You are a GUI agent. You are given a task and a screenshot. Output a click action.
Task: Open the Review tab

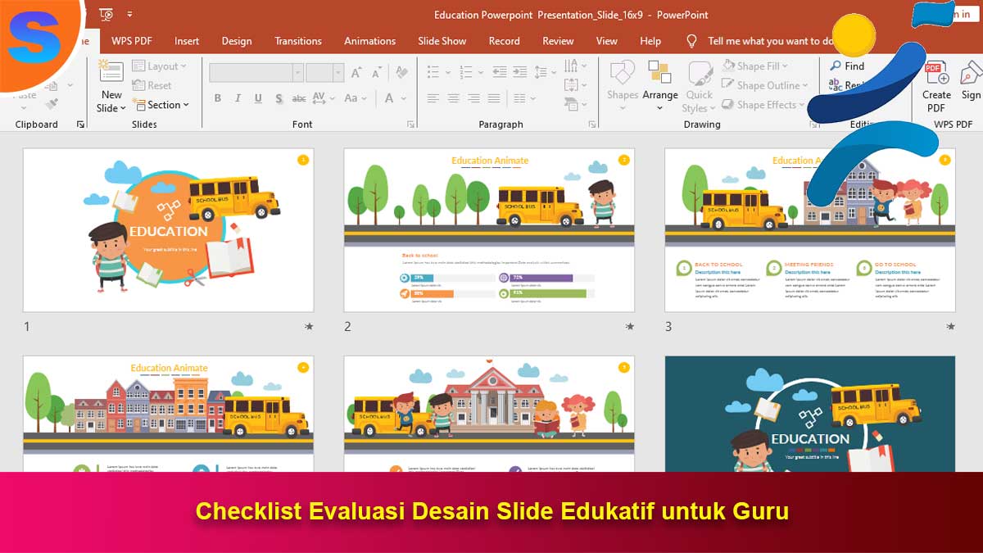coord(558,41)
